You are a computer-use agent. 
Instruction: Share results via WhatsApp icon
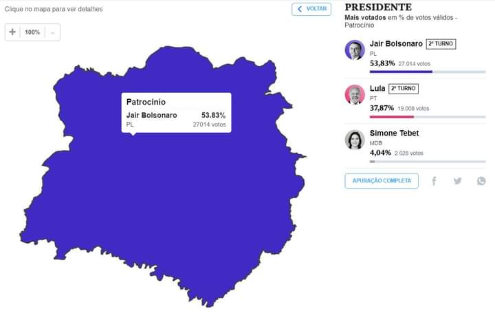point(481,181)
